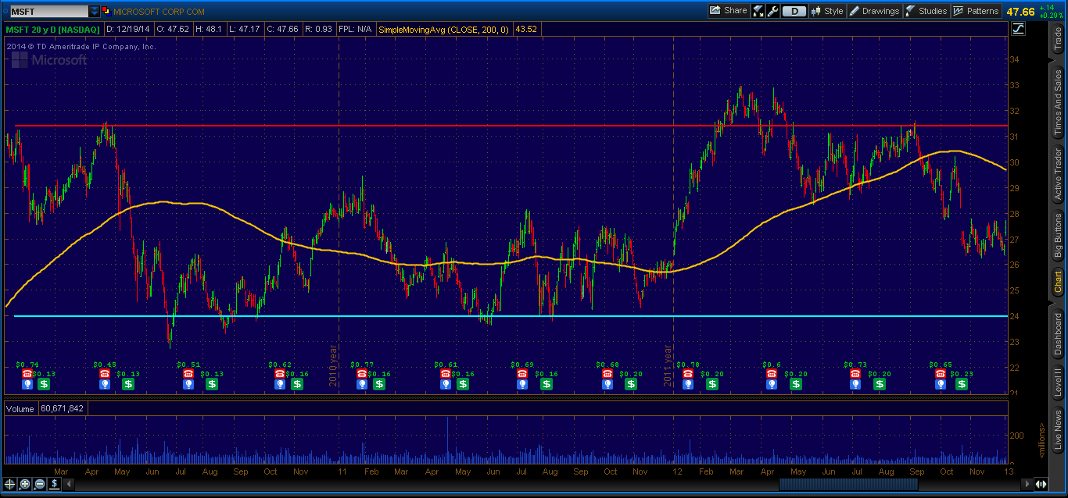The height and width of the screenshot is (498, 1068).
Task: Click the zoom out magnifier icon
Action: point(40,483)
